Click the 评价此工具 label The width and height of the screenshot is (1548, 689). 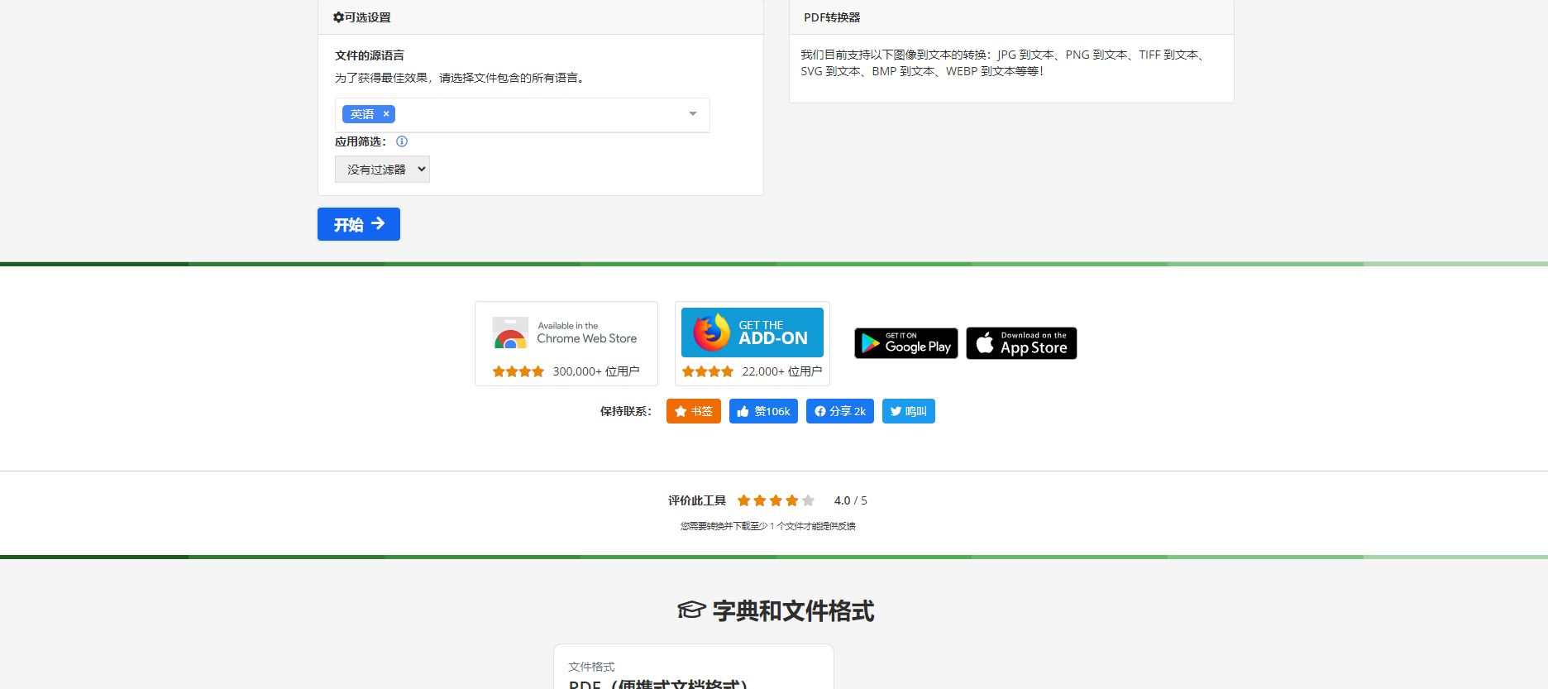pyautogui.click(x=697, y=500)
